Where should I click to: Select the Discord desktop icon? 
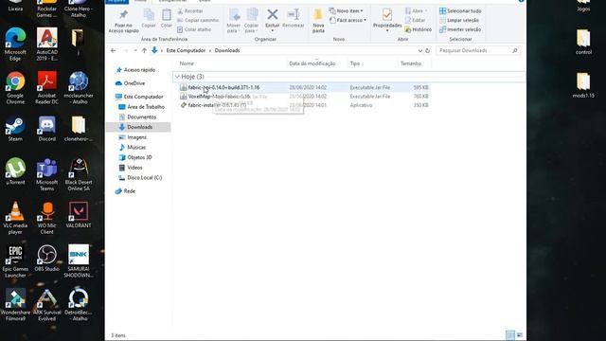click(x=47, y=129)
